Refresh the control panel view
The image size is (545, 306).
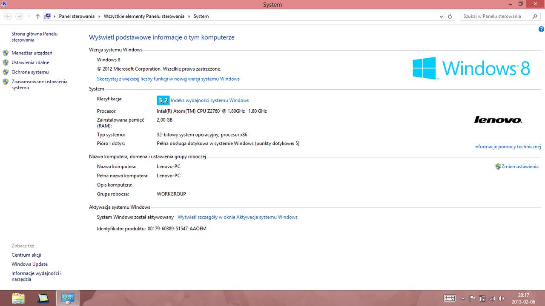(x=450, y=16)
